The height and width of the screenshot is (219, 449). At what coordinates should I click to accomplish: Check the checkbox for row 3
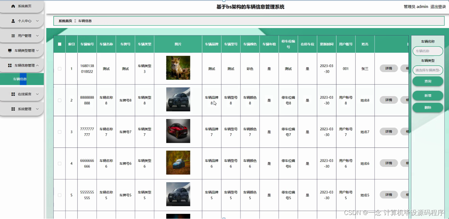(60, 132)
